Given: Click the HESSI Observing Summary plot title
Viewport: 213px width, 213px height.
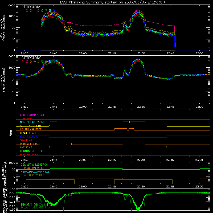Looking at the screenshot, I should 113,2.
